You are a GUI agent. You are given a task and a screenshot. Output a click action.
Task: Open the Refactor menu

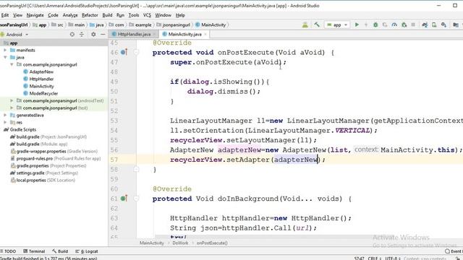[x=90, y=15]
